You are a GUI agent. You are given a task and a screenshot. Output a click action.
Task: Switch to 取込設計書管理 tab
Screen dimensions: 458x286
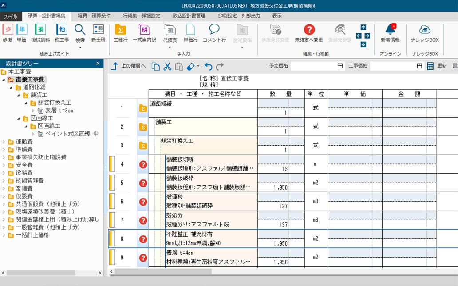click(x=189, y=16)
